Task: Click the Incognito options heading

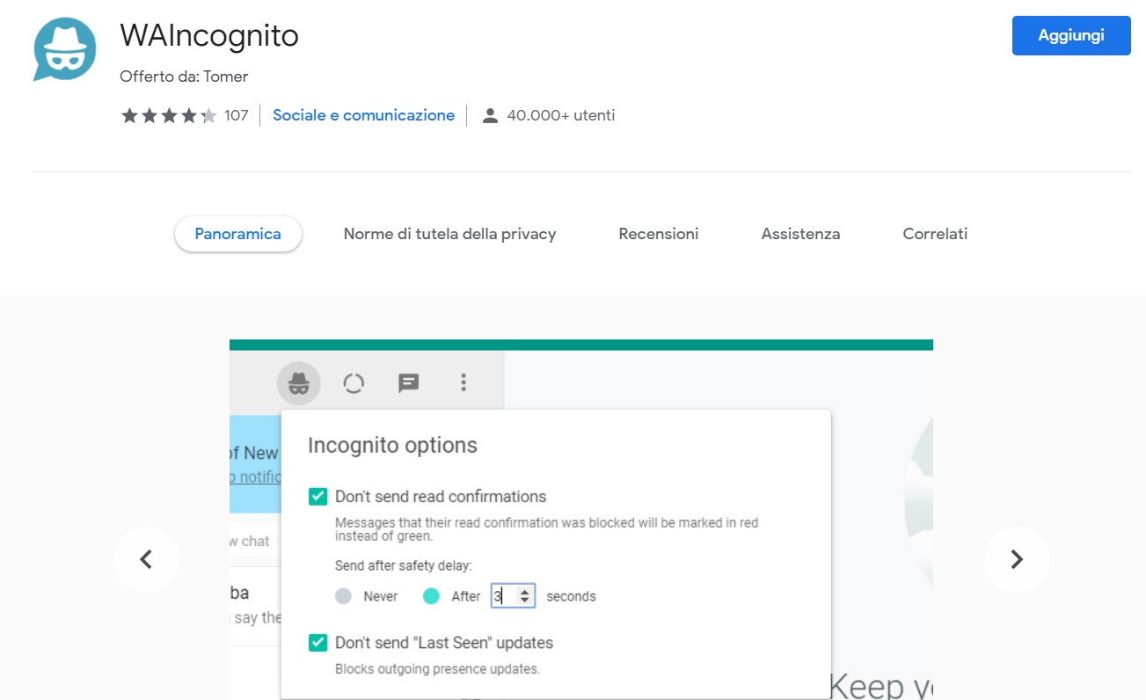Action: 392,445
